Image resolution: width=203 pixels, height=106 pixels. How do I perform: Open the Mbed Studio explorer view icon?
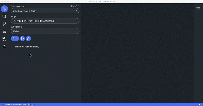(4, 9)
